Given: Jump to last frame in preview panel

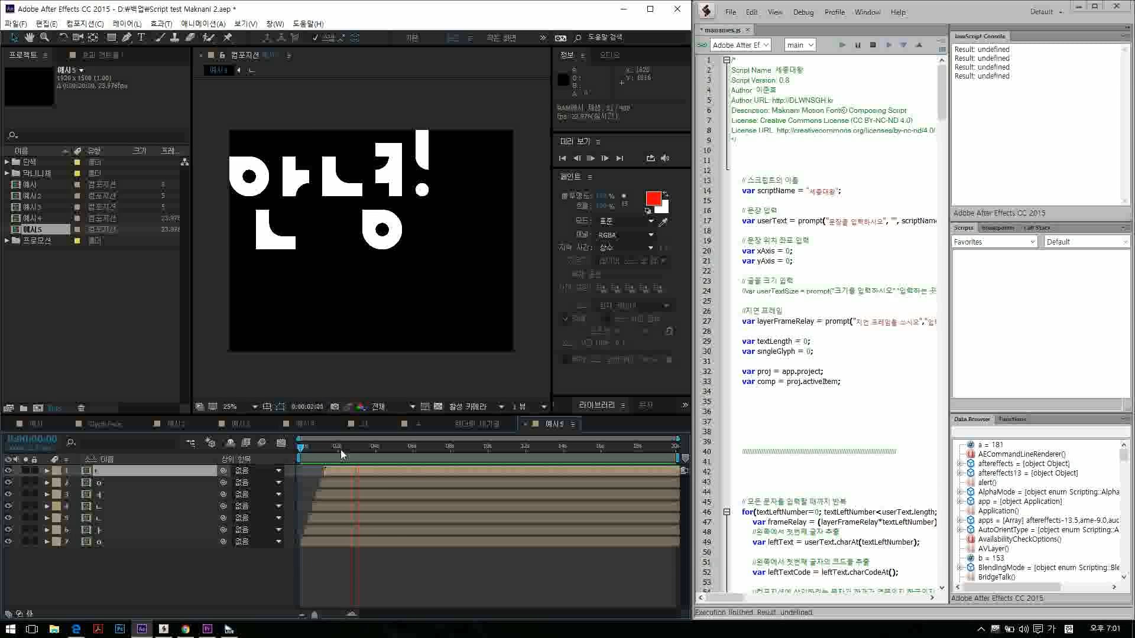Looking at the screenshot, I should (x=620, y=158).
